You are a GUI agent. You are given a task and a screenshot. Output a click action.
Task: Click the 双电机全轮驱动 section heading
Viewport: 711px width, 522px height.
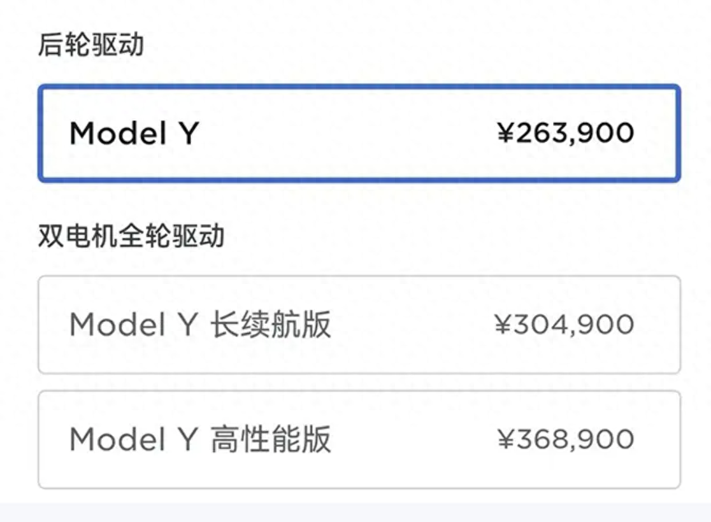(131, 236)
